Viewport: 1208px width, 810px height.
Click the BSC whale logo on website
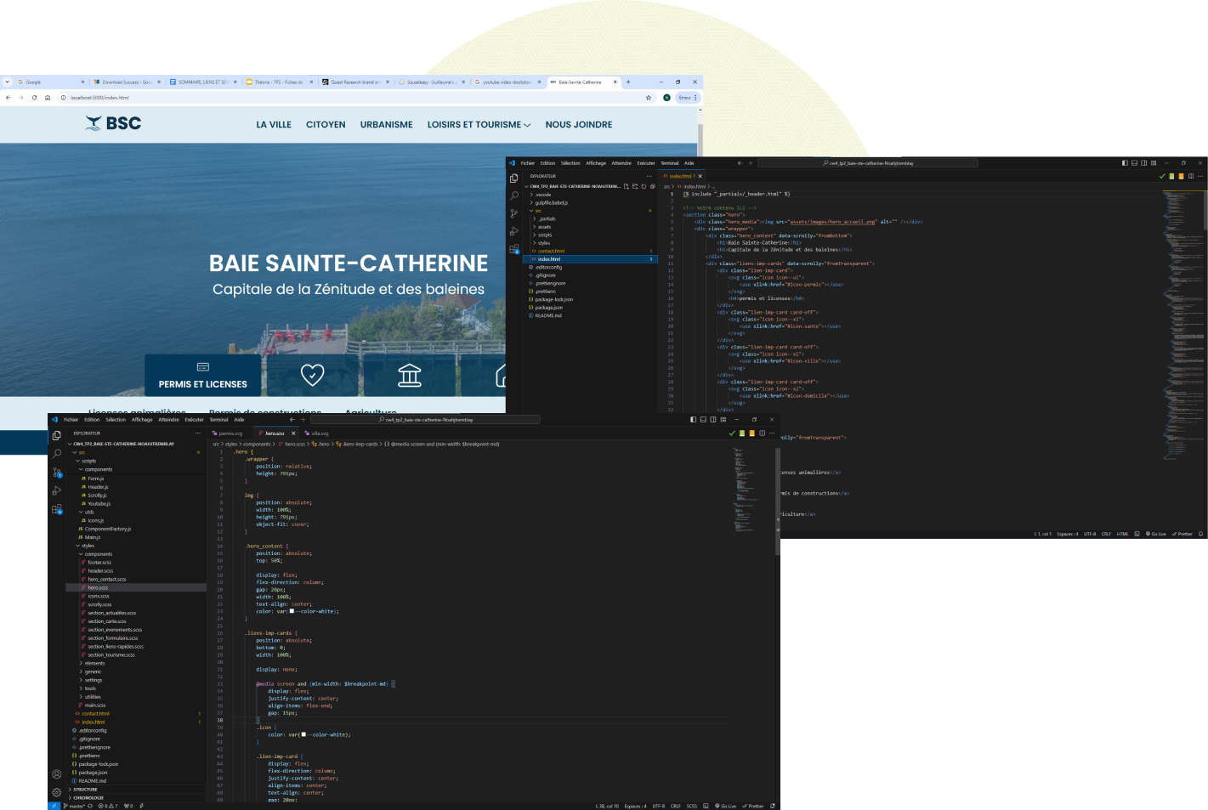point(113,123)
